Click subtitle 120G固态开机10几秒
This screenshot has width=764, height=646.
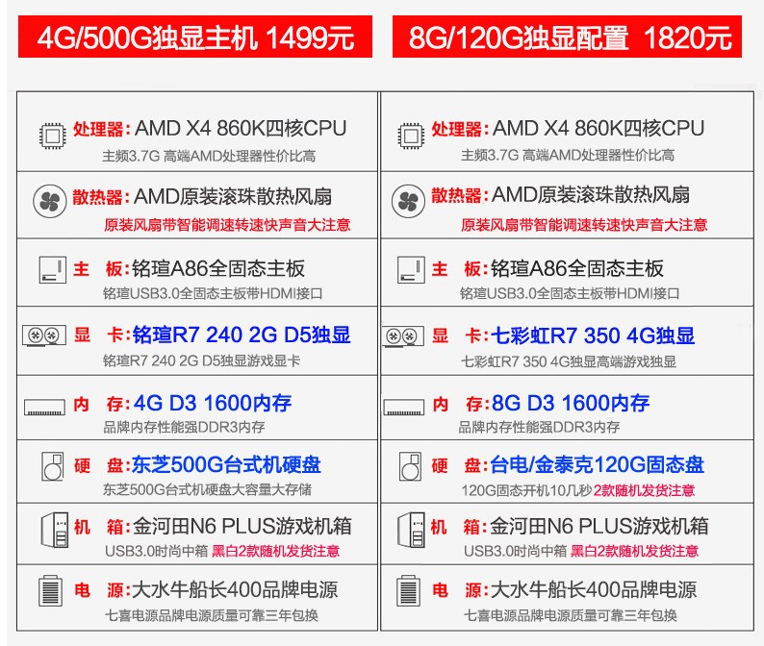(526, 490)
